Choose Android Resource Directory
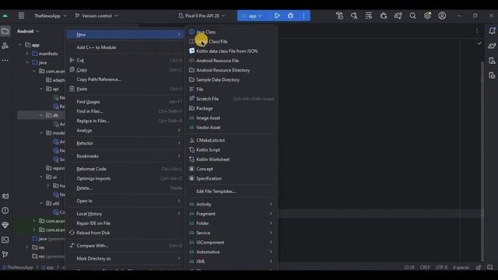The height and width of the screenshot is (280, 498). (231, 70)
